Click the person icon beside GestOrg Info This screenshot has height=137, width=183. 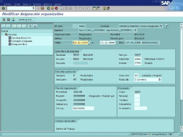(x=13, y=20)
